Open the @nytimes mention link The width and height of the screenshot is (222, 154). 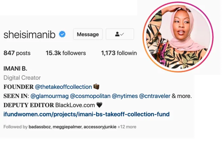[x=125, y=96]
